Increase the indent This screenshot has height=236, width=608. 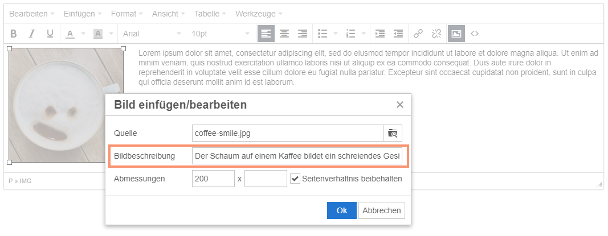pyautogui.click(x=380, y=34)
